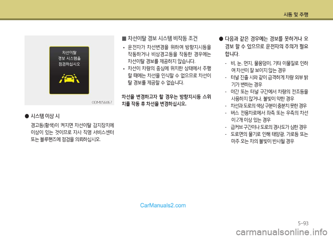Screen dimensions: 333x238
Task: Click the heading '다음과 같은 경우에는 경보를'
Action: click(x=266, y=46)
